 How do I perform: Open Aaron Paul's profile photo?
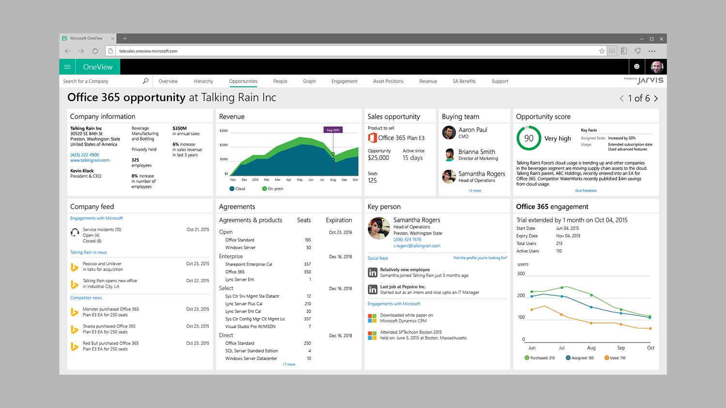449,132
